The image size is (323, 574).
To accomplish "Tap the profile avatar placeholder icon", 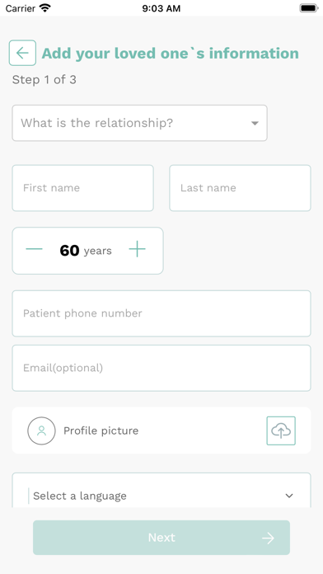I will 42,430.
